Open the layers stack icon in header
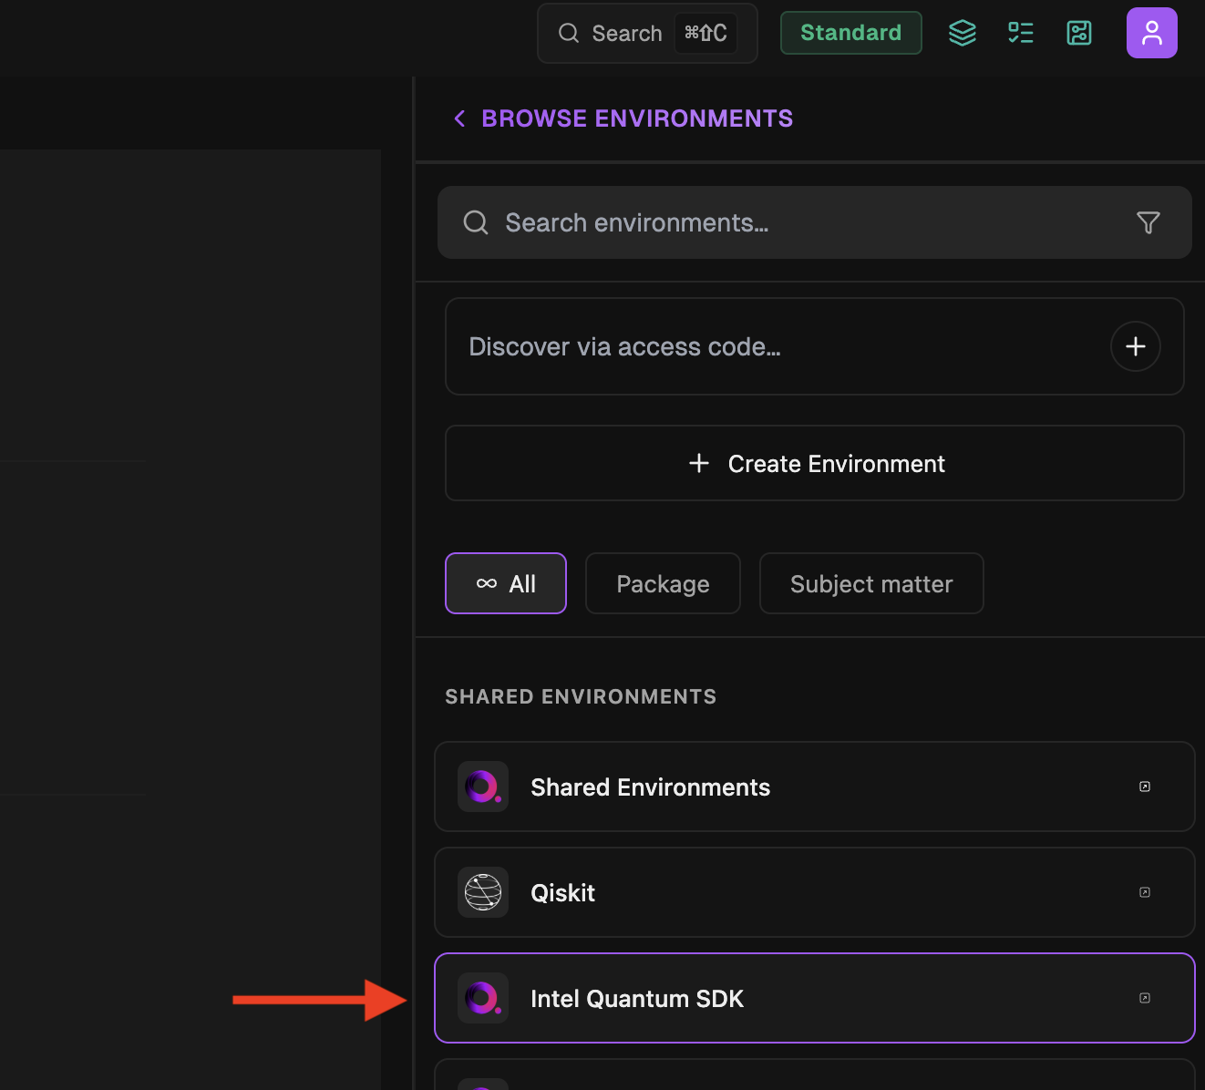Viewport: 1205px width, 1090px height. (963, 33)
